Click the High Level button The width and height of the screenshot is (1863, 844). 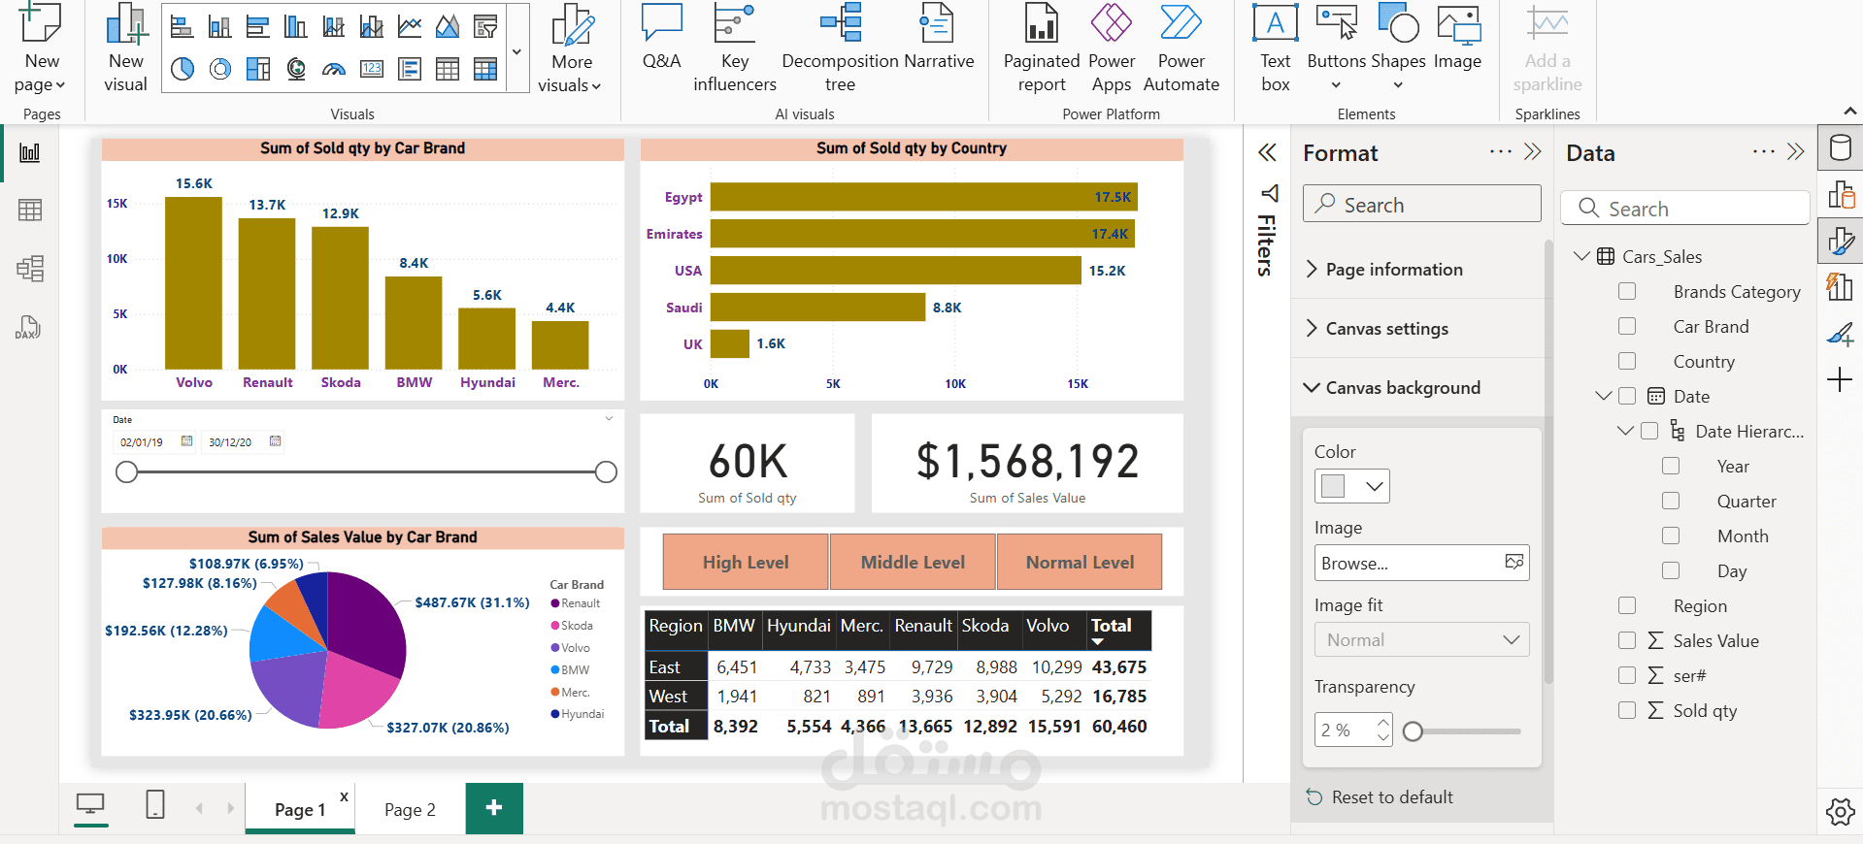[746, 562]
